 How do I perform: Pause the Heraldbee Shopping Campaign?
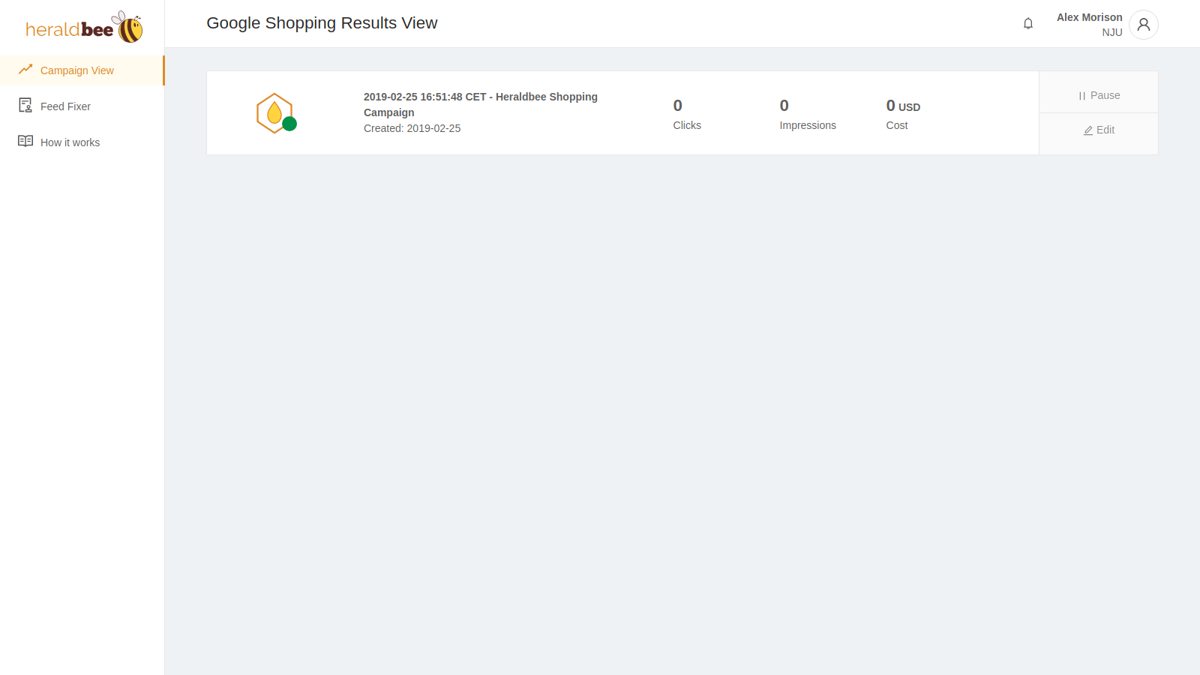click(1098, 95)
